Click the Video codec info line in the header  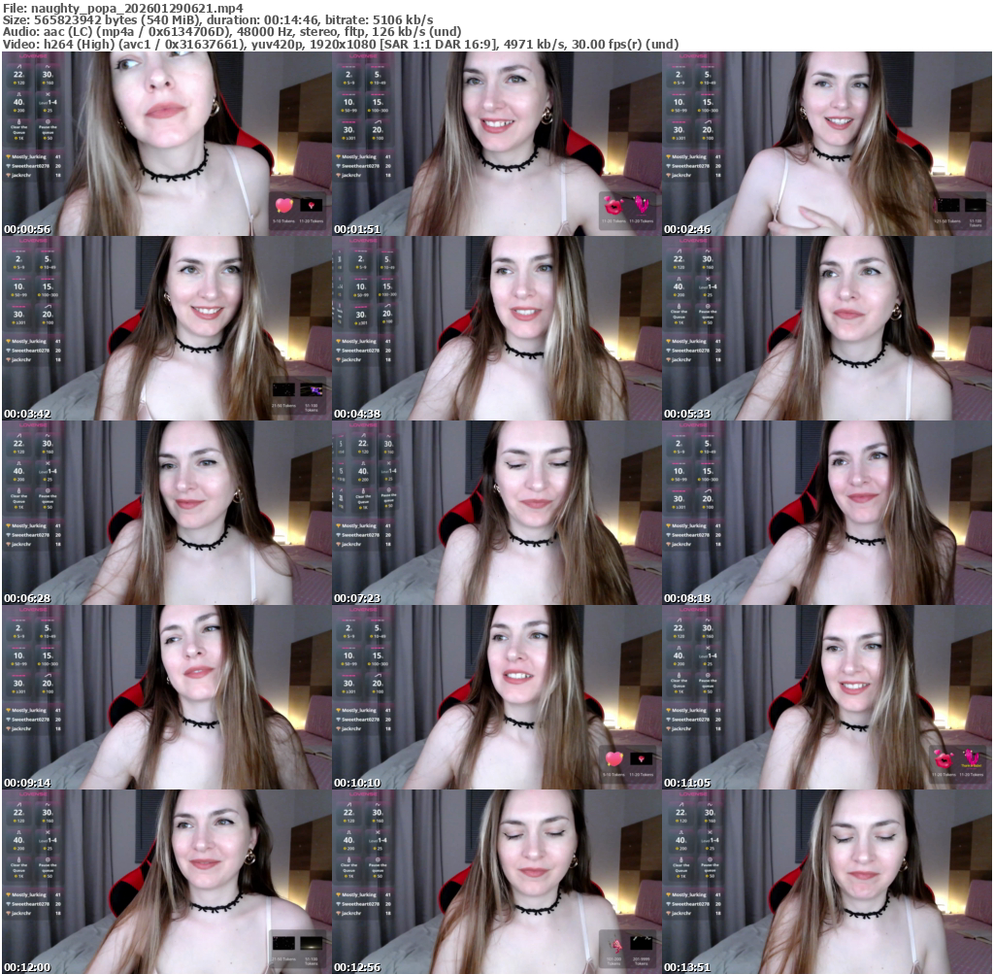tap(340, 45)
